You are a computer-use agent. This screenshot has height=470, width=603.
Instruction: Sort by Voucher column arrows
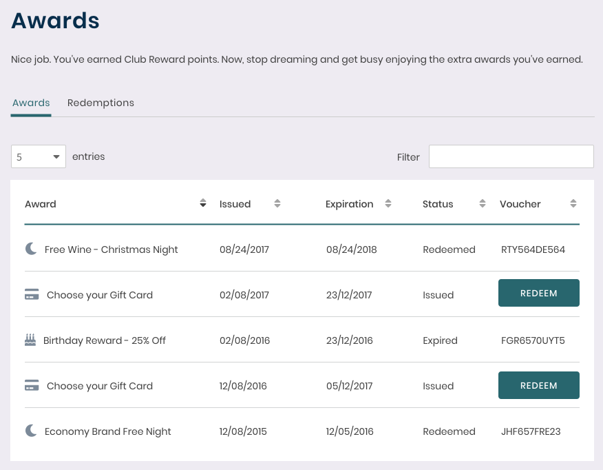[x=573, y=203]
